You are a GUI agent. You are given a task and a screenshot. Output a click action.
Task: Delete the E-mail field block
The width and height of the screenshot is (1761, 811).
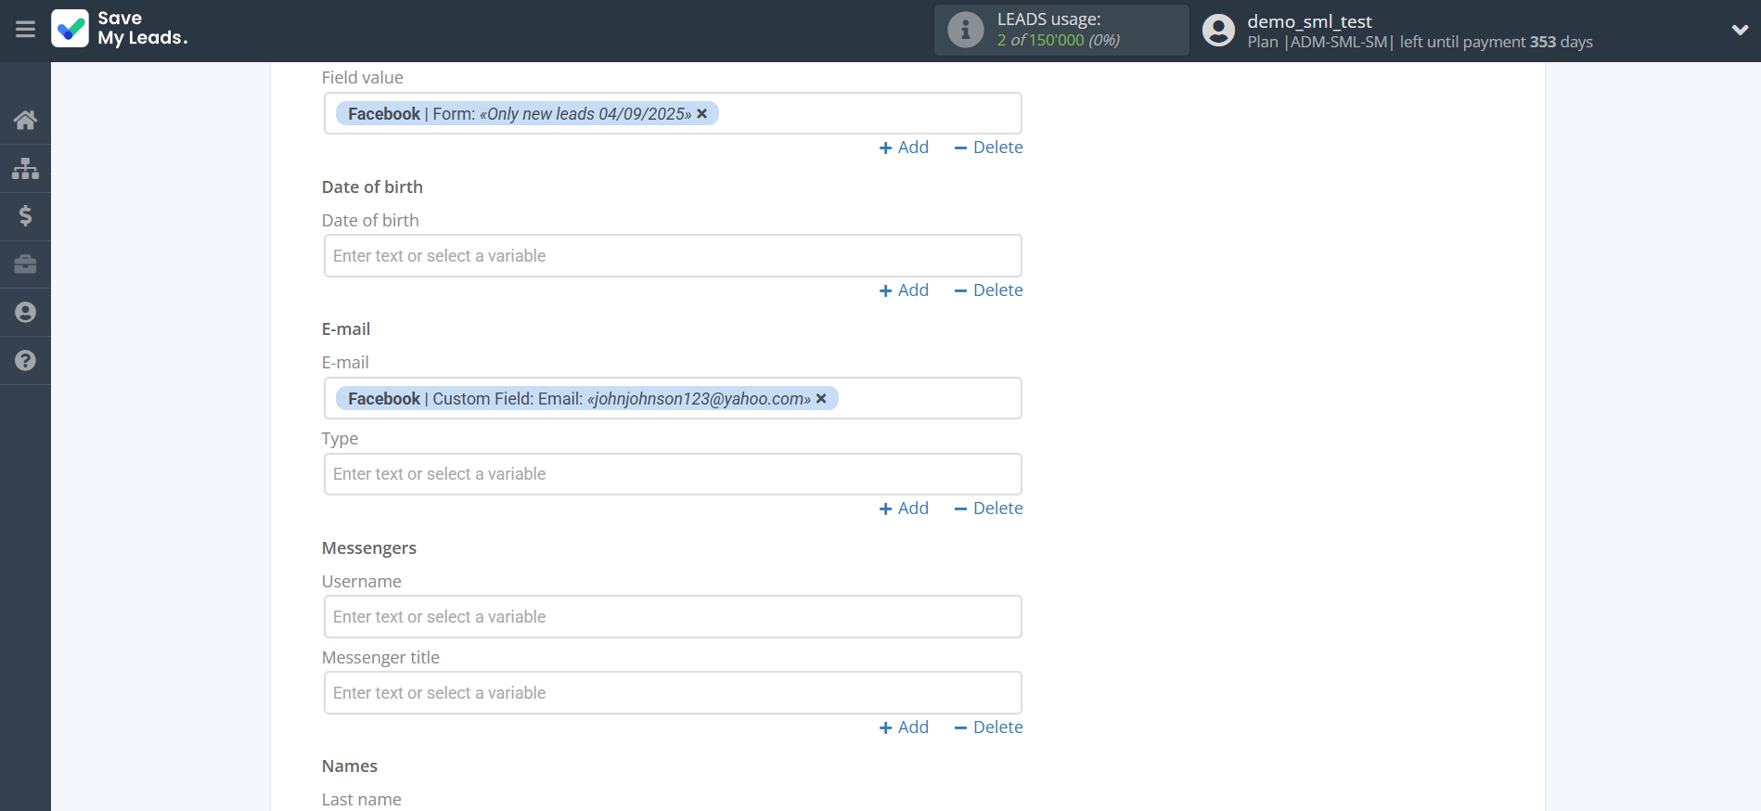(988, 508)
